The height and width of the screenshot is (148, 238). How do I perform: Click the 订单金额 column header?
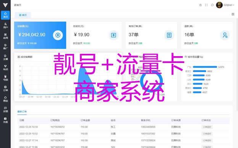[85, 120]
